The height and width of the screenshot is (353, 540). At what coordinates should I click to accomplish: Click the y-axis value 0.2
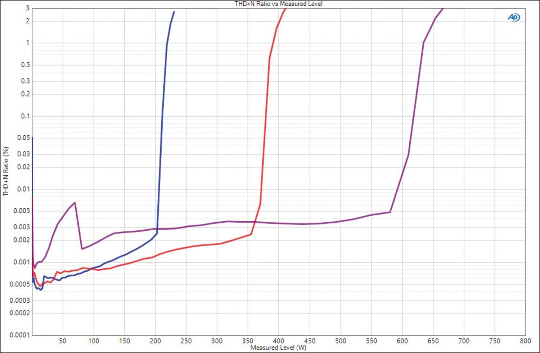26,94
